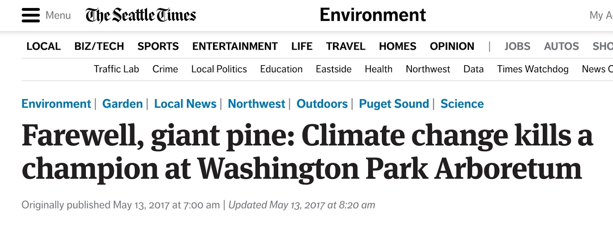Open the JOBS link

pyautogui.click(x=517, y=46)
